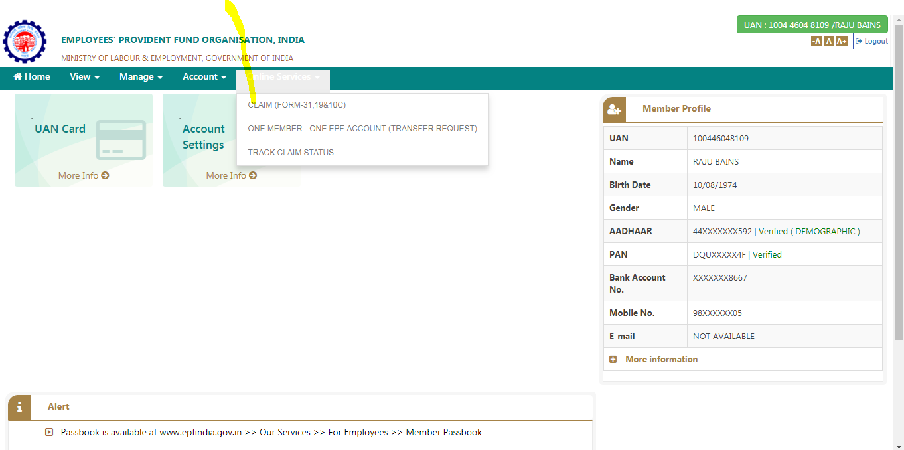This screenshot has height=450, width=904.
Task: Click the birth date 10/08/1974
Action: [x=715, y=185]
